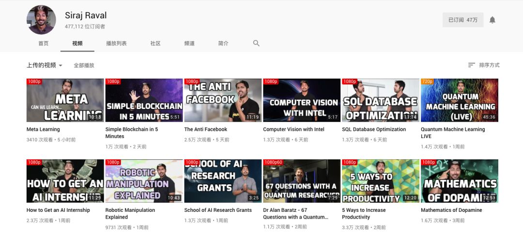Viewport: 523px width, 235px height.
Task: Open the Mathematics of Dopamine title link
Action: [x=451, y=210]
